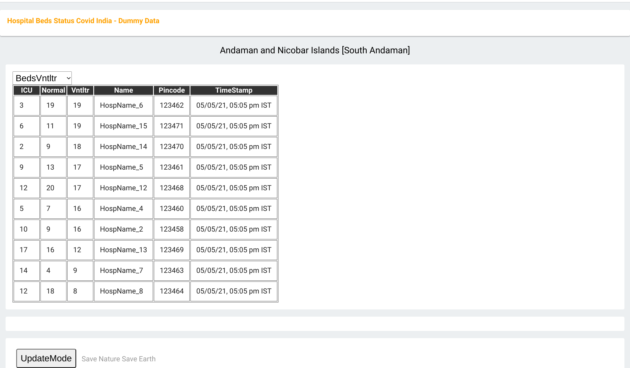Open the BedsVntltr sort dropdown

tap(42, 78)
